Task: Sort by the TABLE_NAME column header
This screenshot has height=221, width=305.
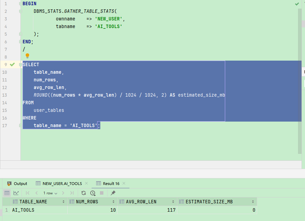Action: pos(33,202)
